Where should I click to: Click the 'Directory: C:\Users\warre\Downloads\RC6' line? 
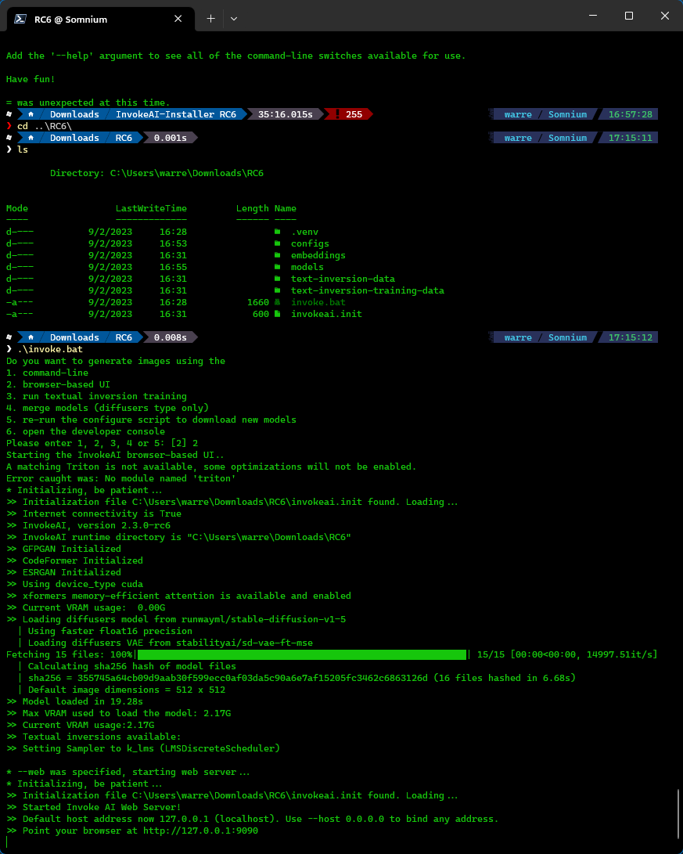point(156,173)
